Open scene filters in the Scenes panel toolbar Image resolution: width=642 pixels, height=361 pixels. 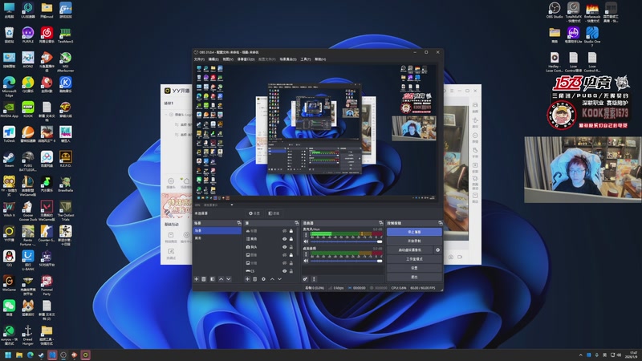(x=212, y=279)
